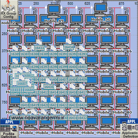This screenshot has height=138, width=138.
Task: Select packet label 16686
Action: [26, 76]
